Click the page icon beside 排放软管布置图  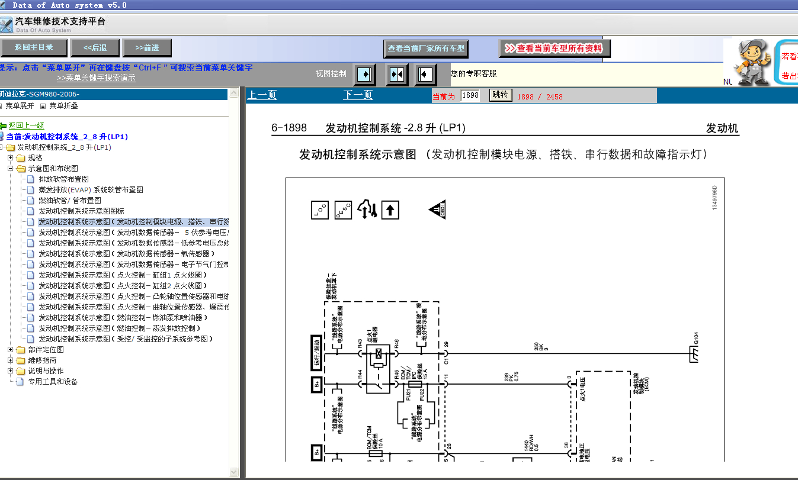(31, 179)
